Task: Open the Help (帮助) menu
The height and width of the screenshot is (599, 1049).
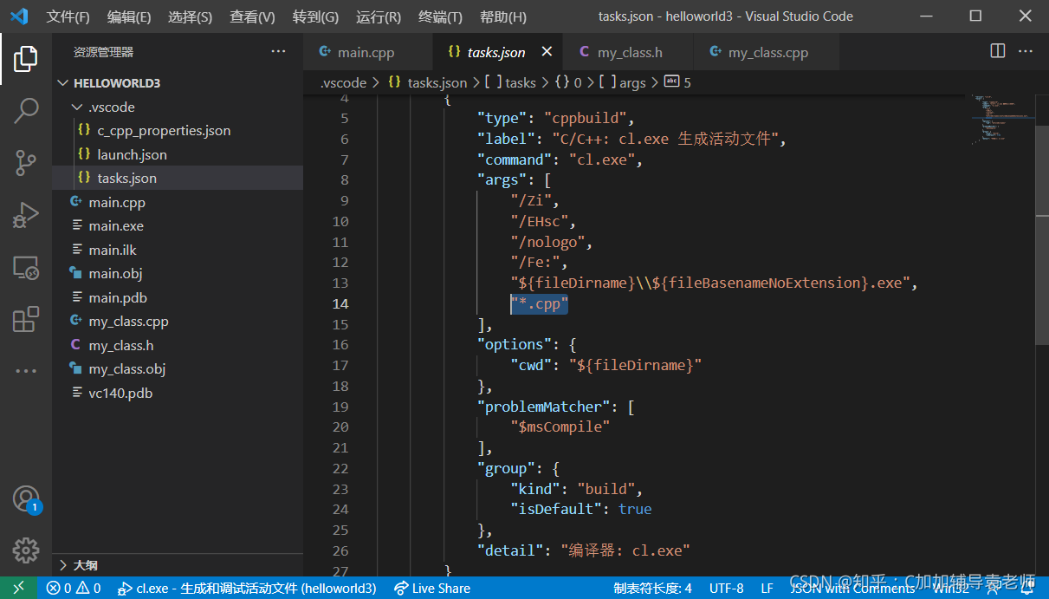Action: 502,16
